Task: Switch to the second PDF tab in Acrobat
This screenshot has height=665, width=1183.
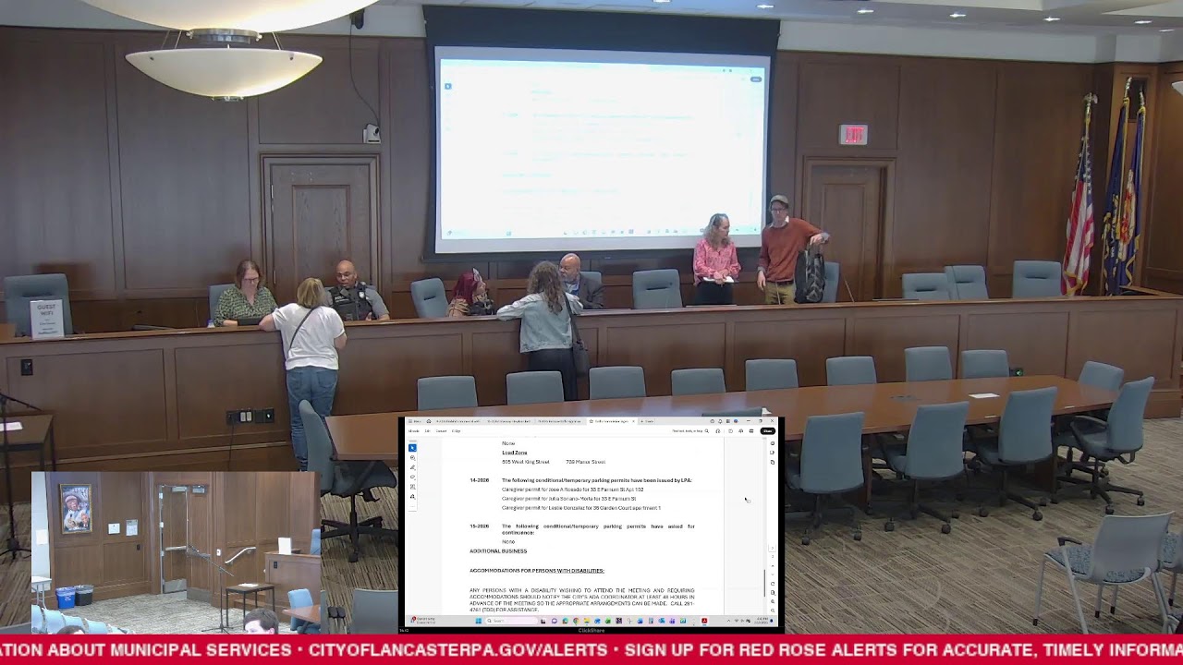Action: pyautogui.click(x=509, y=421)
